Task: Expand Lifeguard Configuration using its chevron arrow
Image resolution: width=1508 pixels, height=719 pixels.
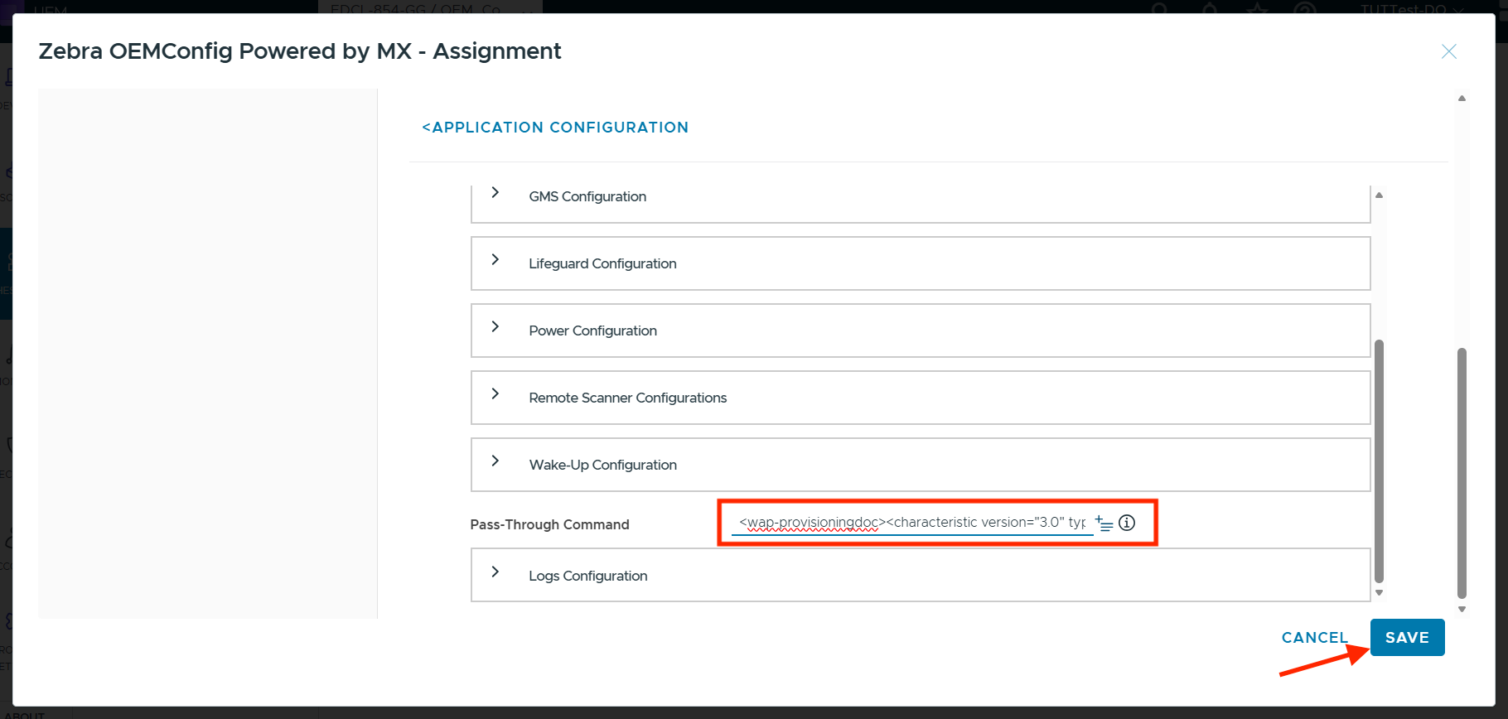Action: tap(495, 259)
